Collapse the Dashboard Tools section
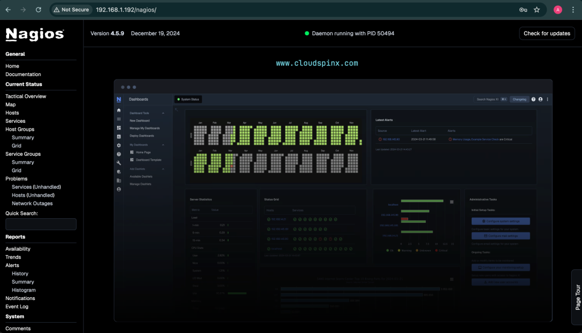Viewport: 582px width, 333px height. tap(163, 113)
